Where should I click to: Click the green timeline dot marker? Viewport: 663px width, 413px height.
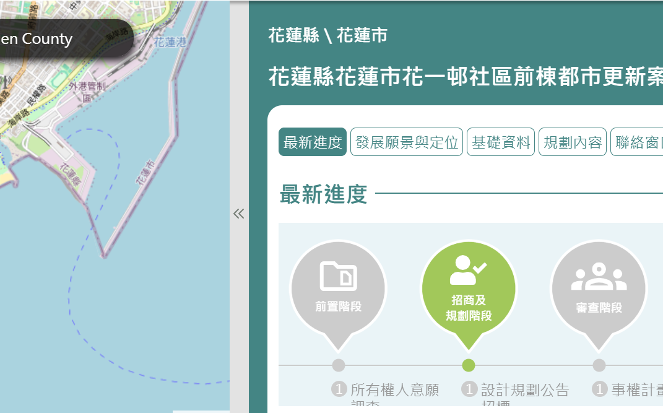(x=469, y=365)
